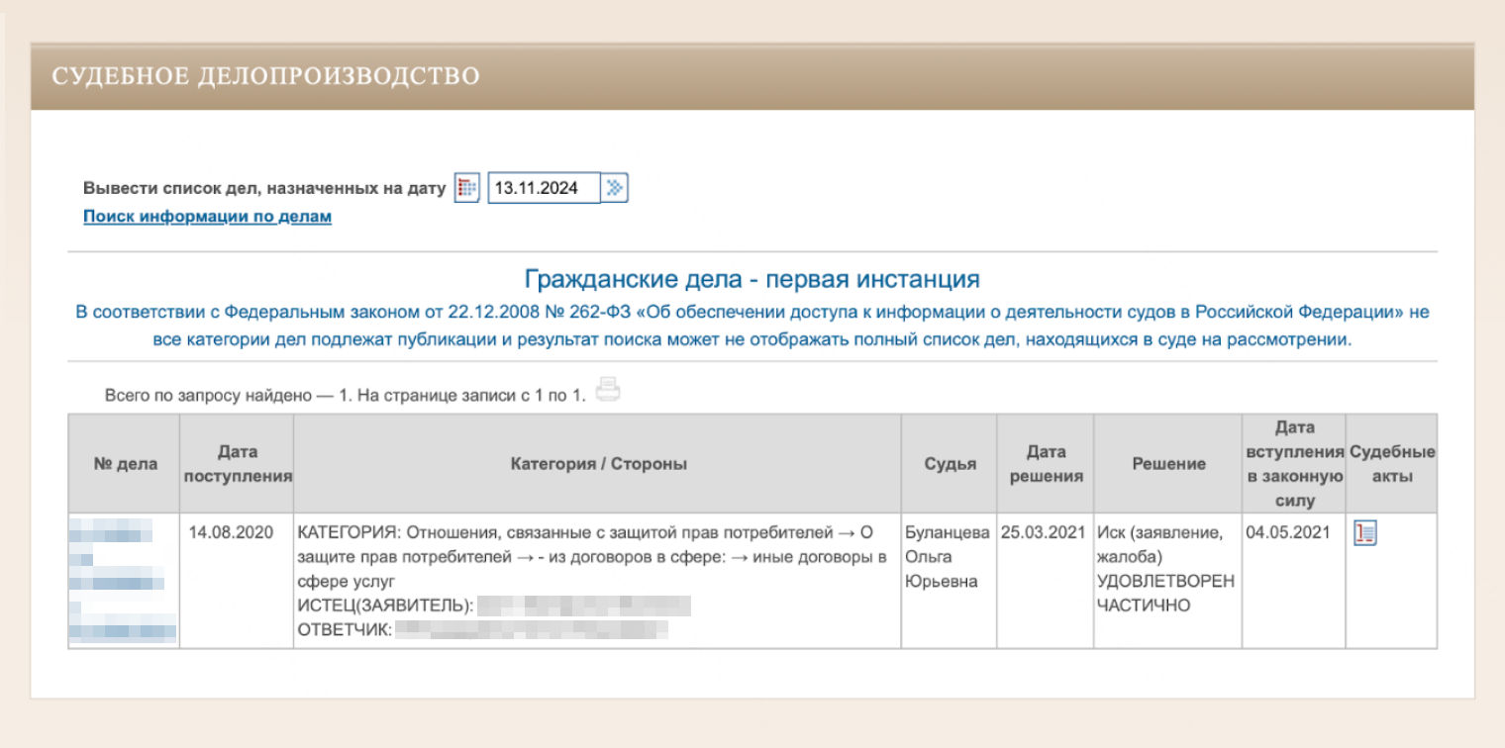The height and width of the screenshot is (748, 1505).
Task: Click 'СУДЕБНОЕ ДЕЛОПРОИЗВОДСТВО' header title
Action: point(266,76)
